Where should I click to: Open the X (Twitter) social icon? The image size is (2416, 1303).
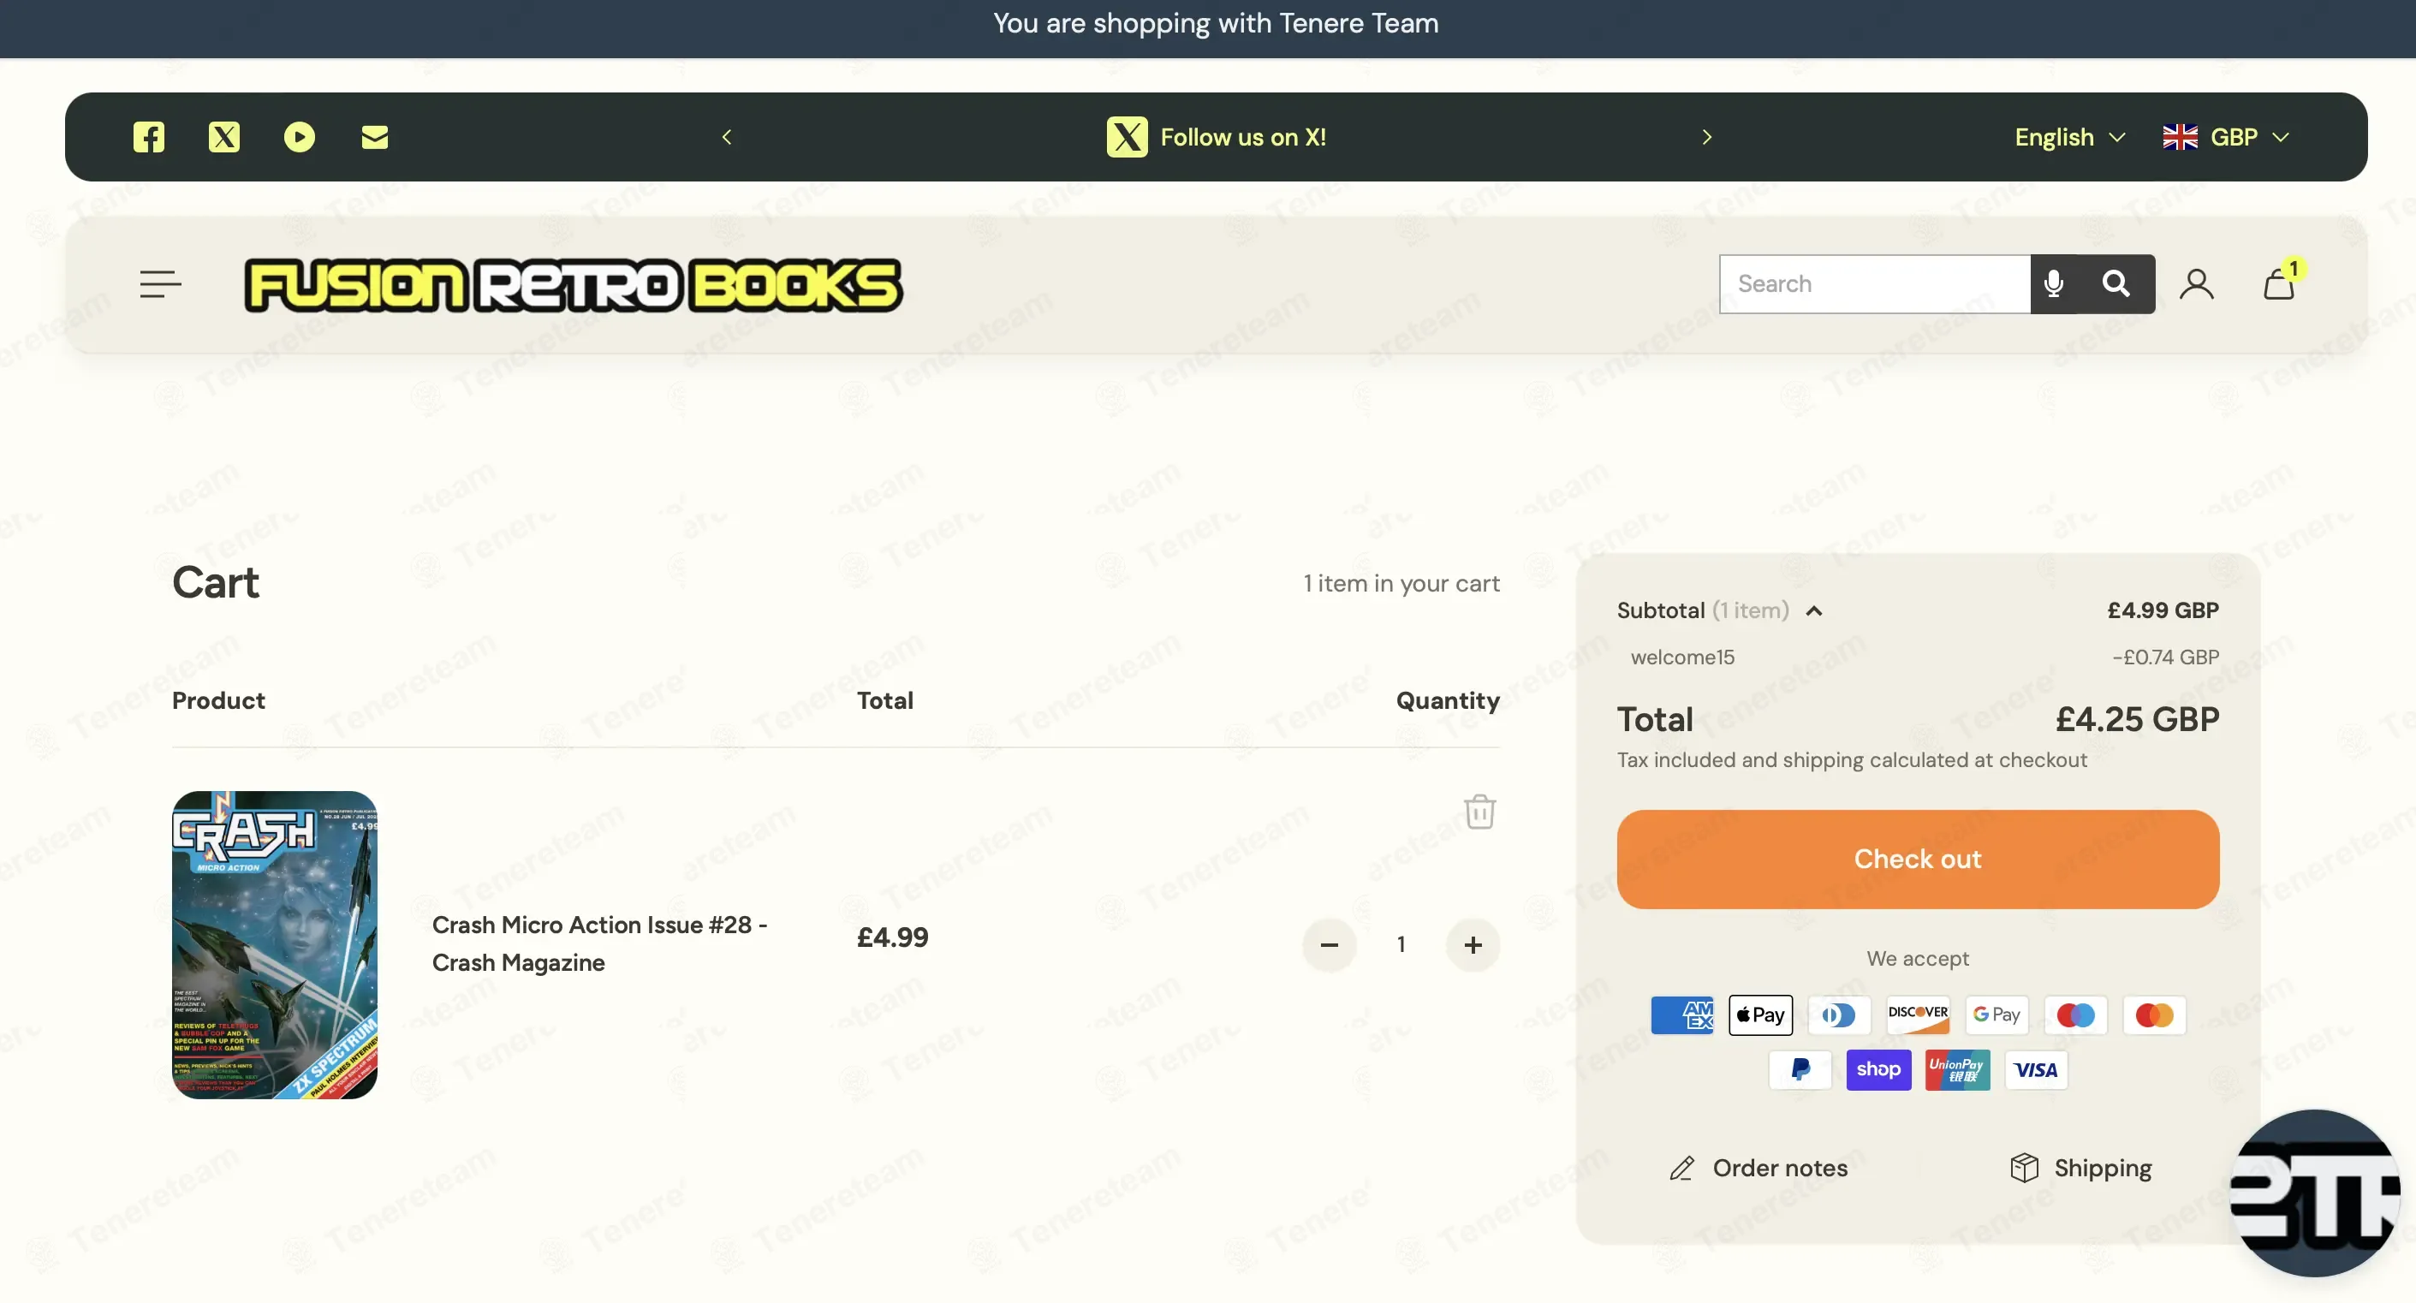tap(223, 137)
